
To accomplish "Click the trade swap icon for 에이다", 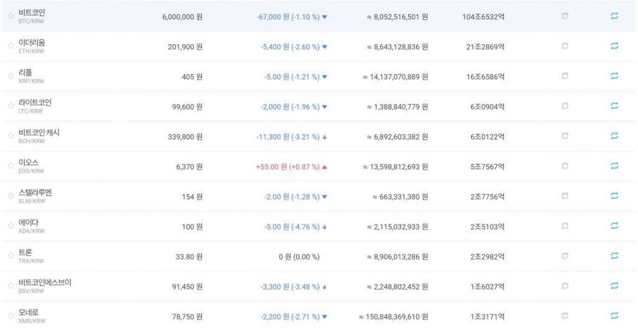I will (614, 225).
